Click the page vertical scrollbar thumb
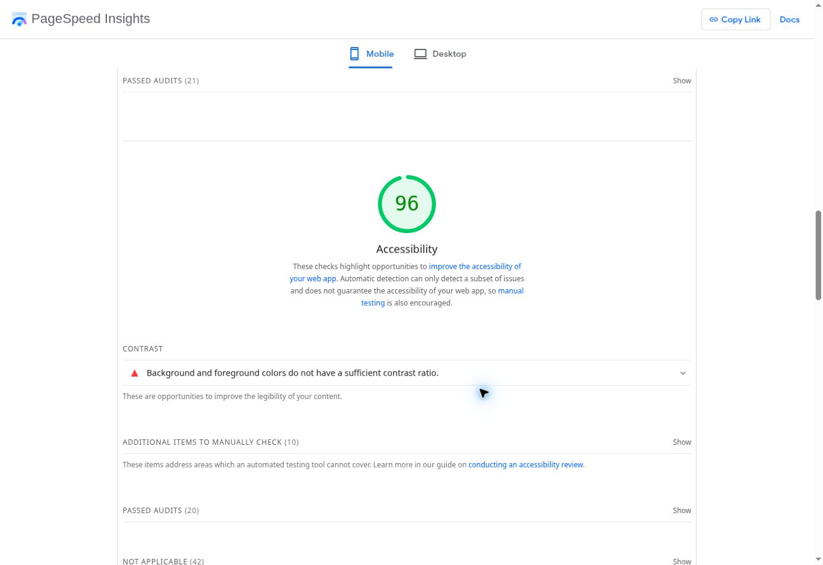The height and width of the screenshot is (565, 823). click(x=818, y=255)
